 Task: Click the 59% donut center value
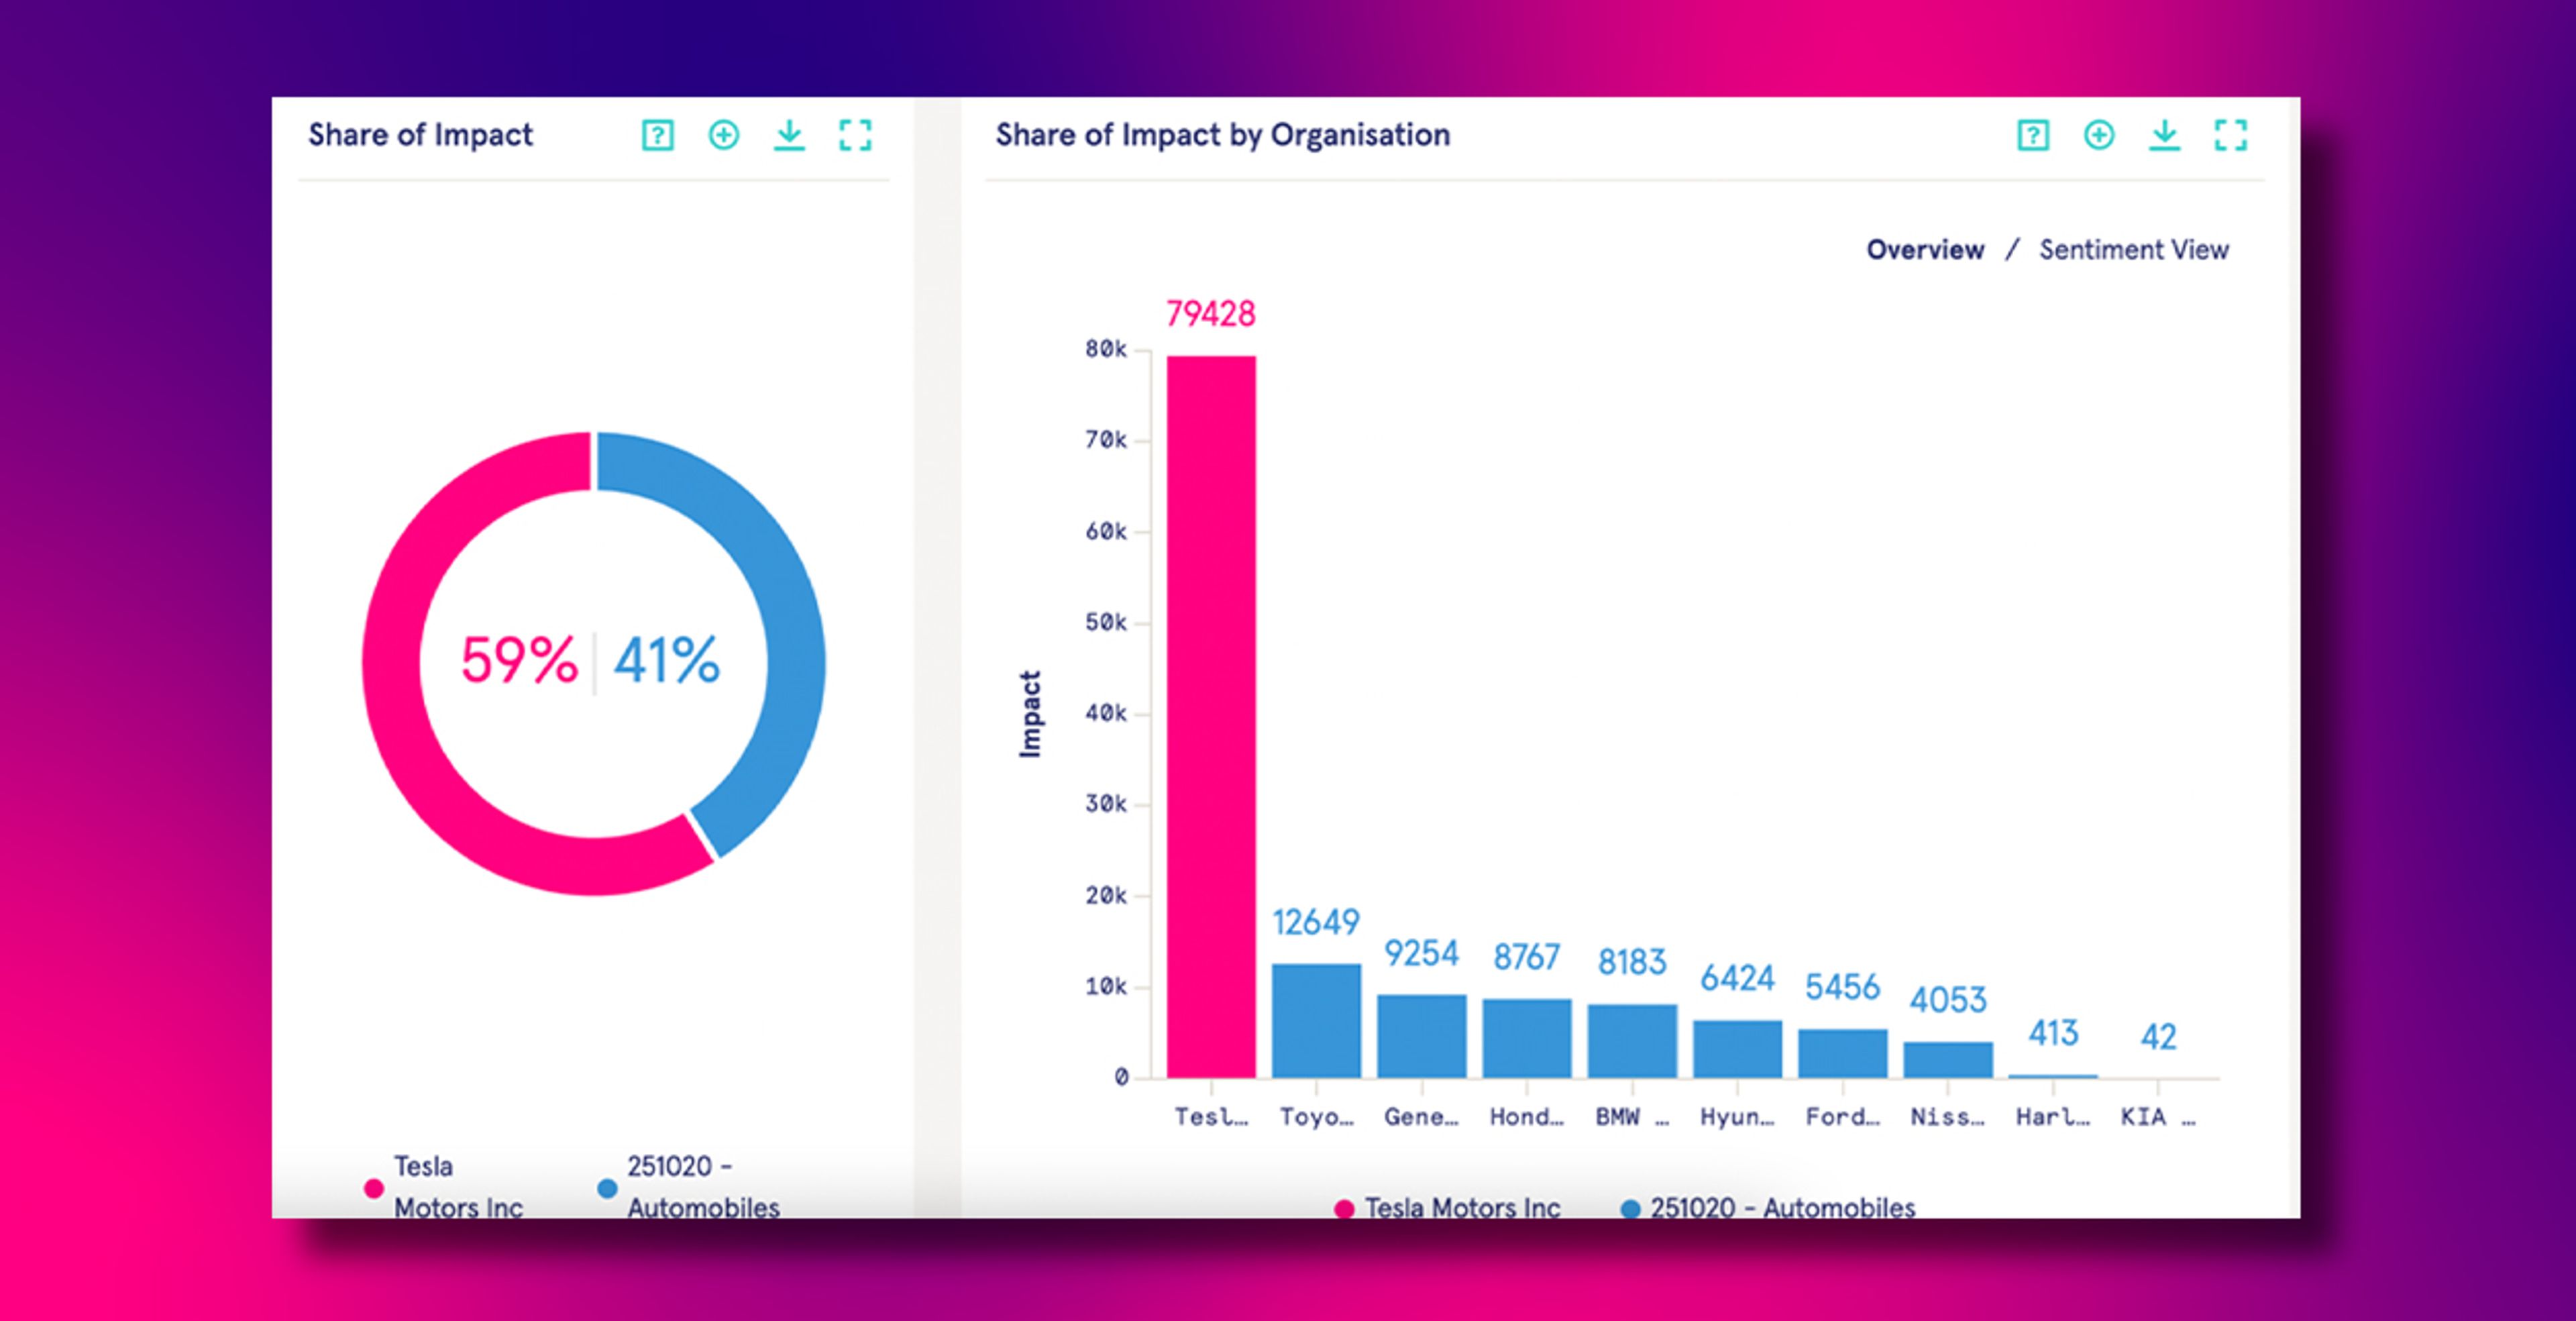pyautogui.click(x=519, y=661)
